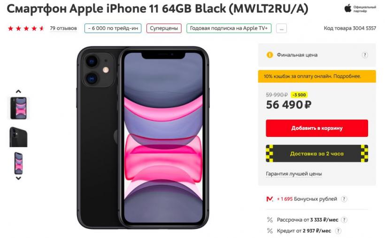
Task: Click question mark beside Кредит offer
Action: [338, 230]
